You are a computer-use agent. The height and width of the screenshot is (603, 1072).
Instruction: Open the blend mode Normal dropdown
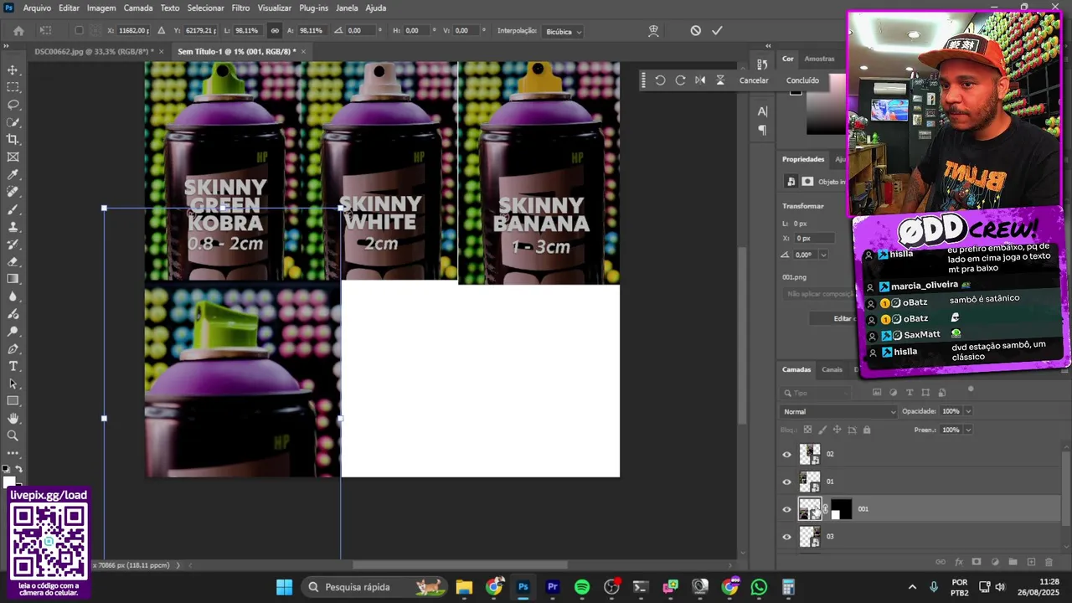click(839, 411)
